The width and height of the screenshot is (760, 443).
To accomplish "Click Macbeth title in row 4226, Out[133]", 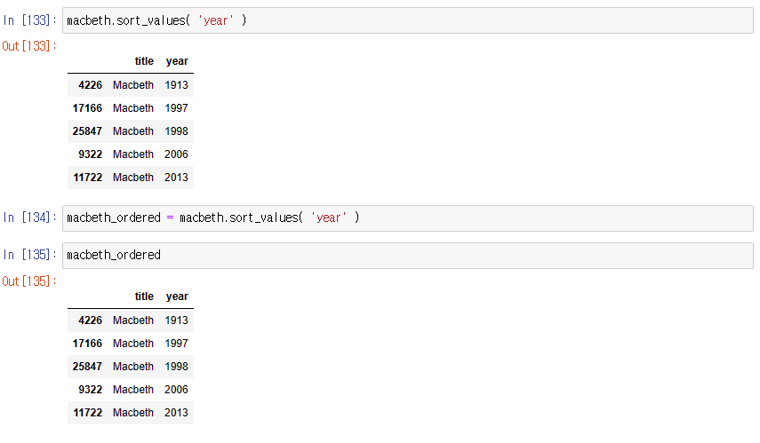I will coord(133,85).
